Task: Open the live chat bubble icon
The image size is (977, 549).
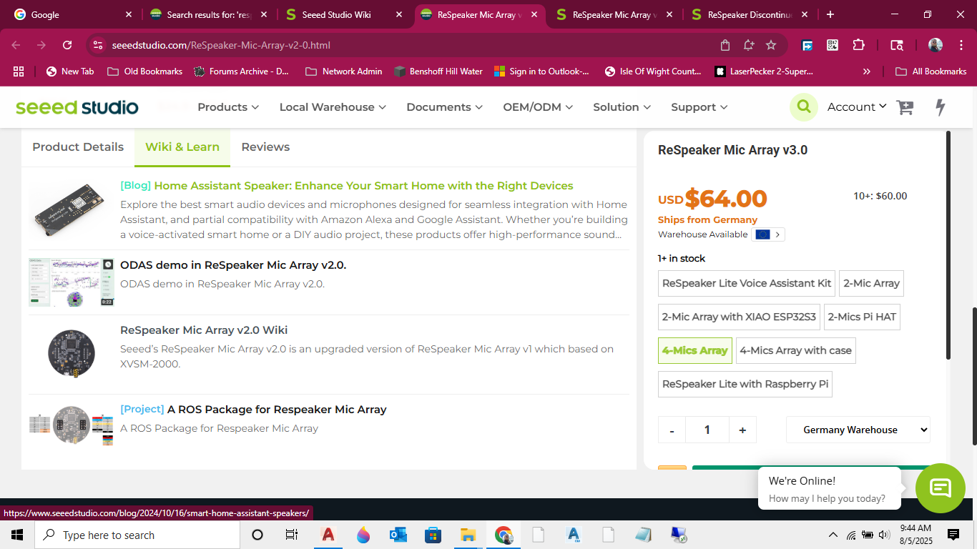Action: pos(941,488)
